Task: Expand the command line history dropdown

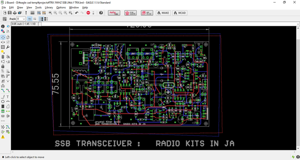Action: click(298, 24)
